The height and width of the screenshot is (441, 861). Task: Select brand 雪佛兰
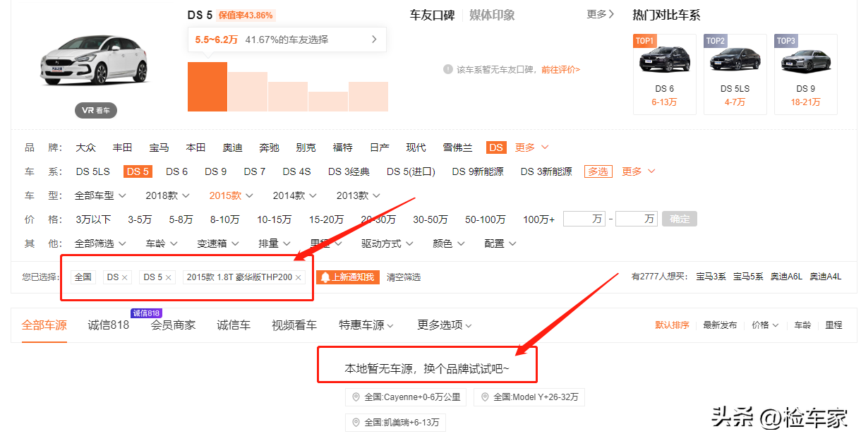coord(458,147)
